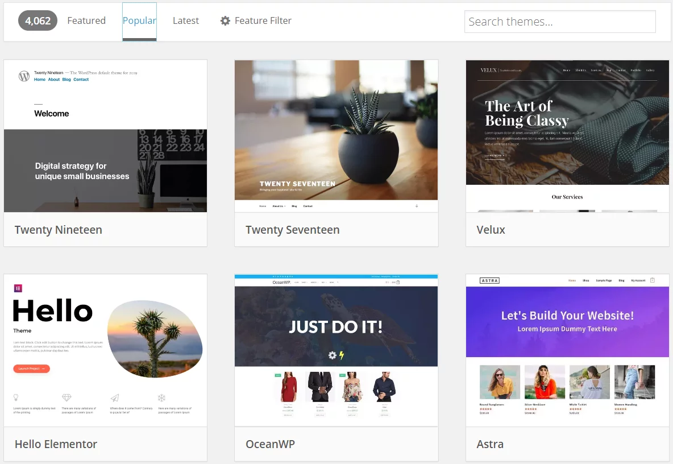Click the Elementor logo icon in Hello preview
The height and width of the screenshot is (464, 673).
tap(18, 288)
